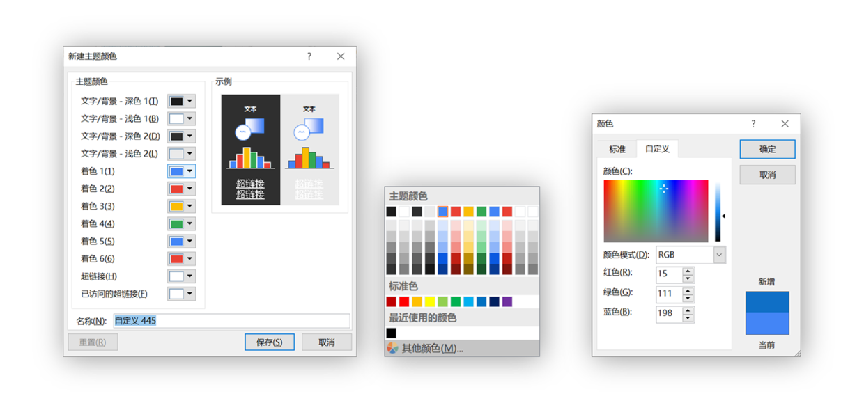Click the 名称 theme name field
The width and height of the screenshot is (864, 403).
231,321
